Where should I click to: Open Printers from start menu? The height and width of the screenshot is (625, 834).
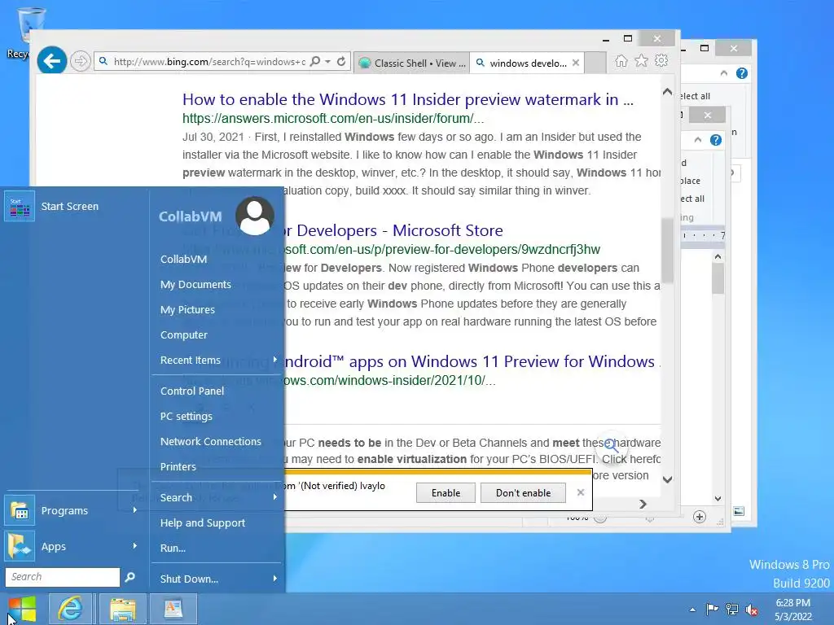178,466
